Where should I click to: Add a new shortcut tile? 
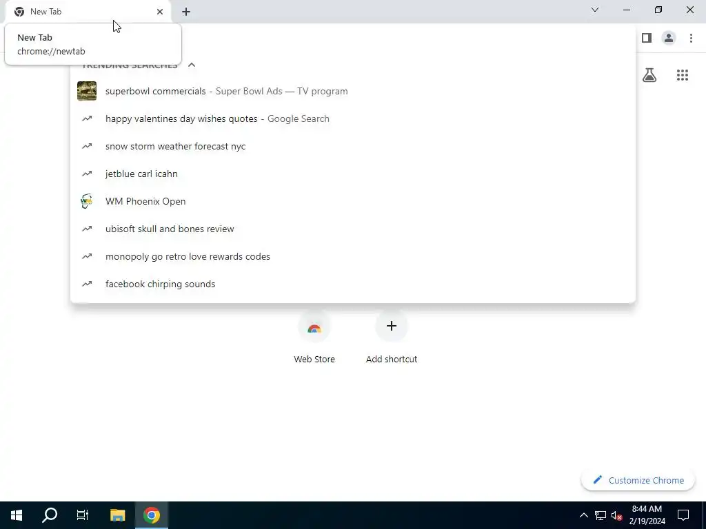pyautogui.click(x=392, y=338)
